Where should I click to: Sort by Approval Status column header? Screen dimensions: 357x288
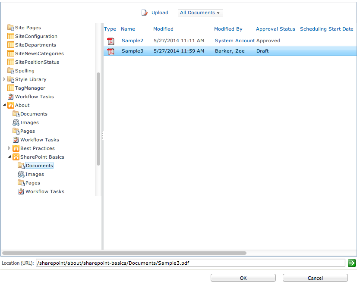[275, 29]
